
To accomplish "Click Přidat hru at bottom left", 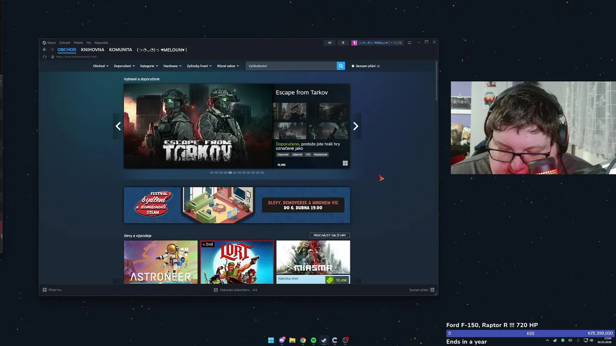I will [52, 290].
